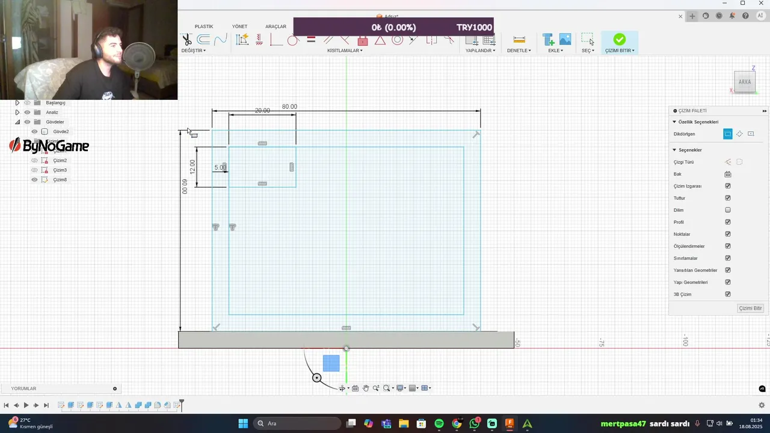Select the Symmetry constraint icon

(431, 40)
